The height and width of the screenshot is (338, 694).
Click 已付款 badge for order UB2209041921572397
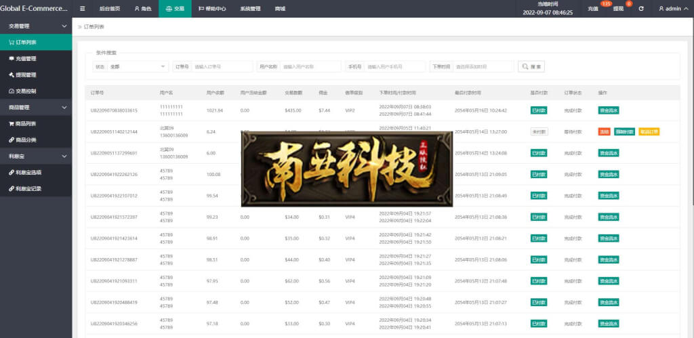click(539, 217)
